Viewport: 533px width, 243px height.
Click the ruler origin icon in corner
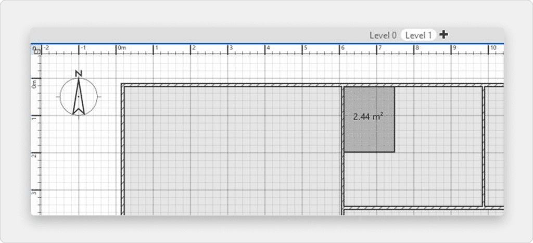(x=36, y=50)
